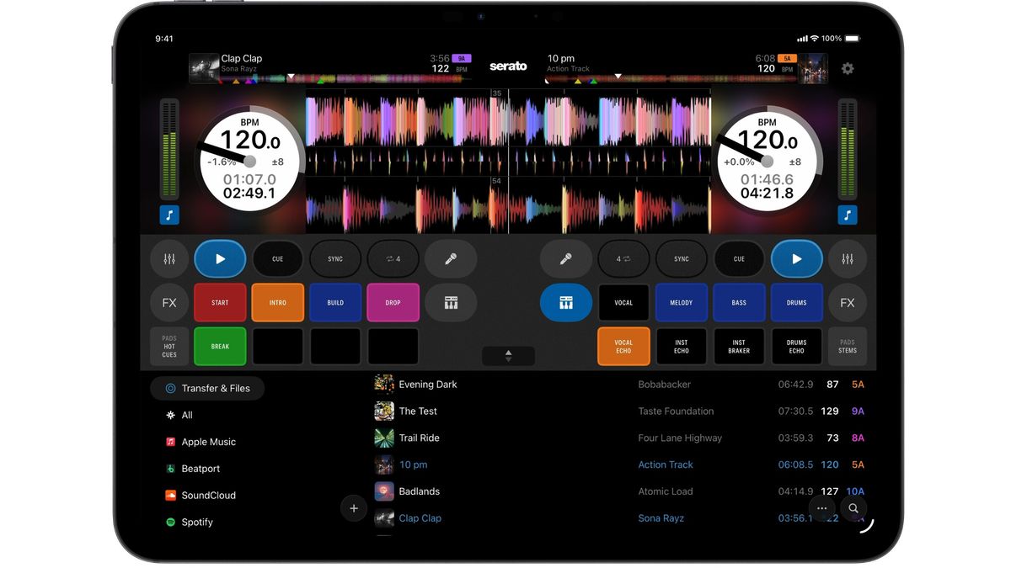Enable SYNC on right deck

point(682,259)
